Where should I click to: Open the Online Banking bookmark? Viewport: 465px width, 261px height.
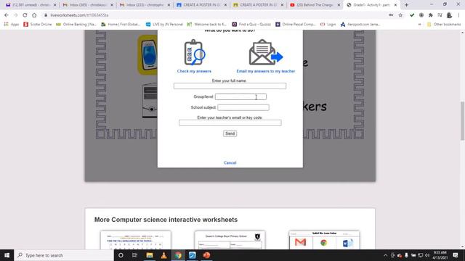pyautogui.click(x=76, y=24)
